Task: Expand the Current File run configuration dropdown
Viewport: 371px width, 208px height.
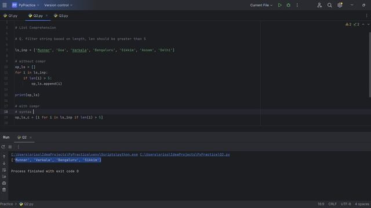Action: click(261, 5)
